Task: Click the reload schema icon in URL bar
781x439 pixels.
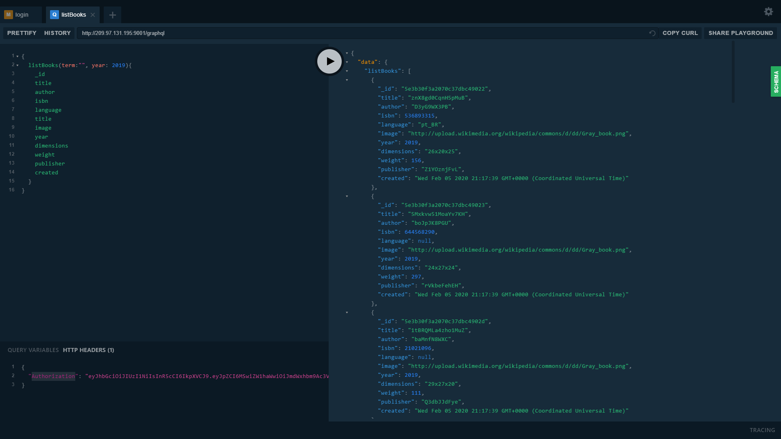Action: [x=652, y=33]
